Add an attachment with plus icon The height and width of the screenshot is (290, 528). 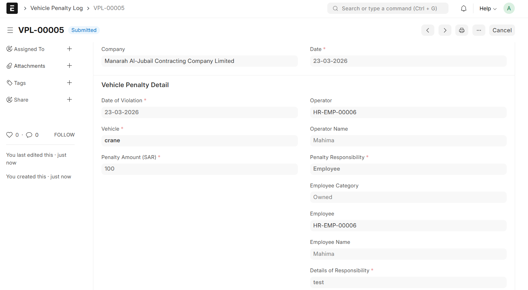coord(69,66)
